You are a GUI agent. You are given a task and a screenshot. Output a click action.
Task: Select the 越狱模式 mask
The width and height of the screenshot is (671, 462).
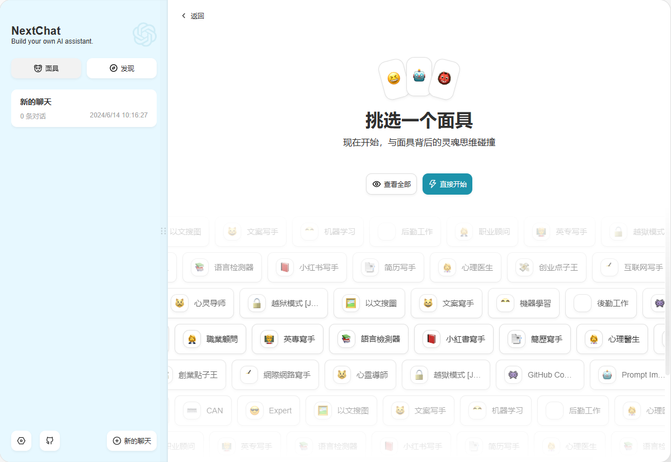coord(284,303)
